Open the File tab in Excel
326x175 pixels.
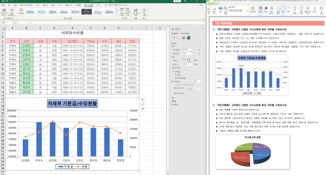pos(3,5)
